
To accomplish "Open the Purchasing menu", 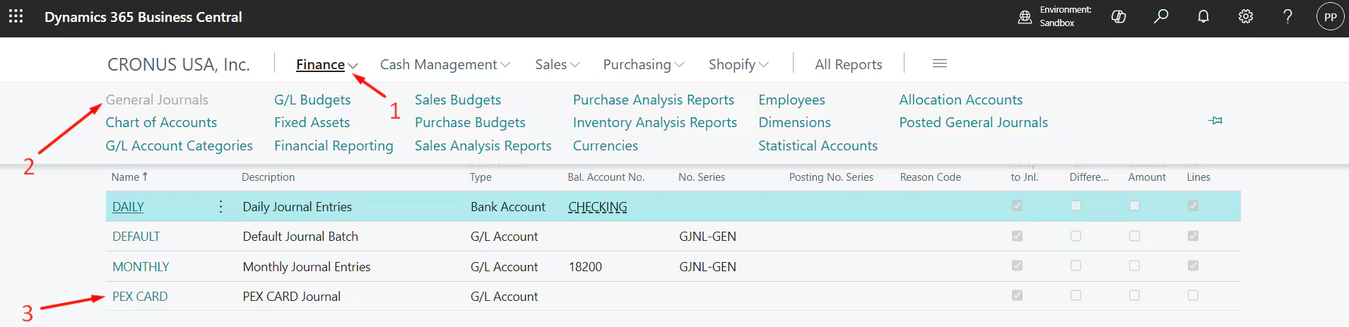I will (637, 64).
